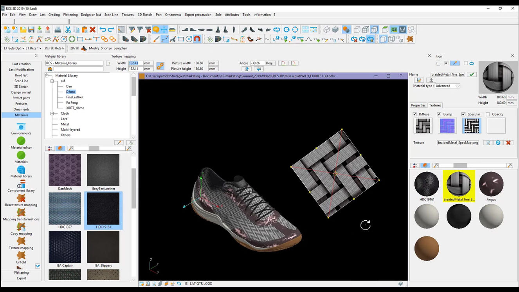The width and height of the screenshot is (519, 292).
Task: Open the Rcs 3D Beta dropdown
Action: (x=54, y=48)
